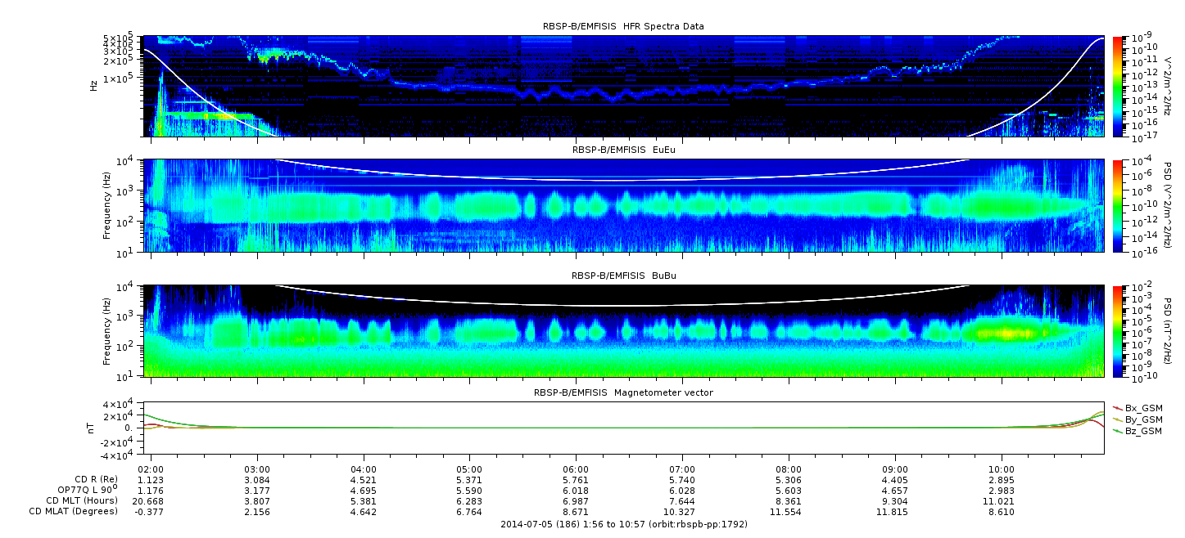Image resolution: width=1185 pixels, height=538 pixels.
Task: Click the BuBu panel PSD color bar
Action: coord(1118,330)
